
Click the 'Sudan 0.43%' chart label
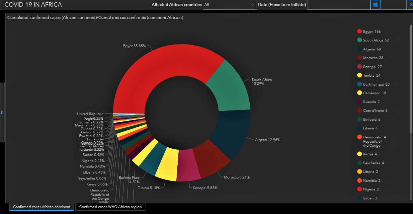(x=93, y=155)
